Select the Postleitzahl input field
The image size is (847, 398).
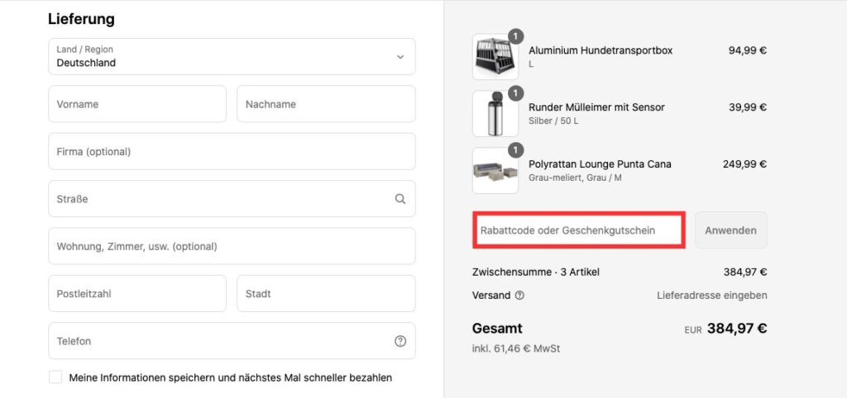(137, 294)
